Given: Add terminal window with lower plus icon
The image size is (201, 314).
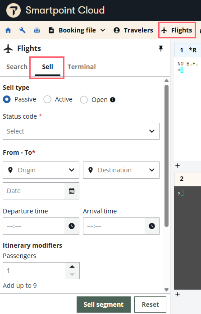Looking at the screenshot, I should pyautogui.click(x=178, y=294).
